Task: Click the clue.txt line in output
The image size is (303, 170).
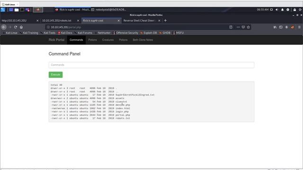Action: click(121, 102)
